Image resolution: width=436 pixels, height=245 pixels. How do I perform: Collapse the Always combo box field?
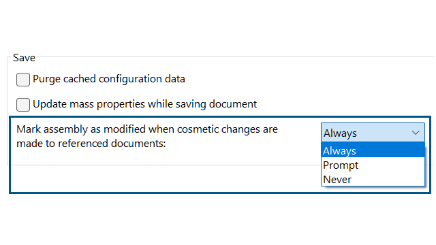click(373, 133)
